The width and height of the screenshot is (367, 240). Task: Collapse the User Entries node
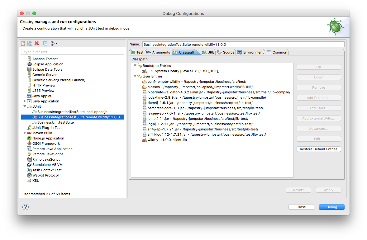pos(135,76)
